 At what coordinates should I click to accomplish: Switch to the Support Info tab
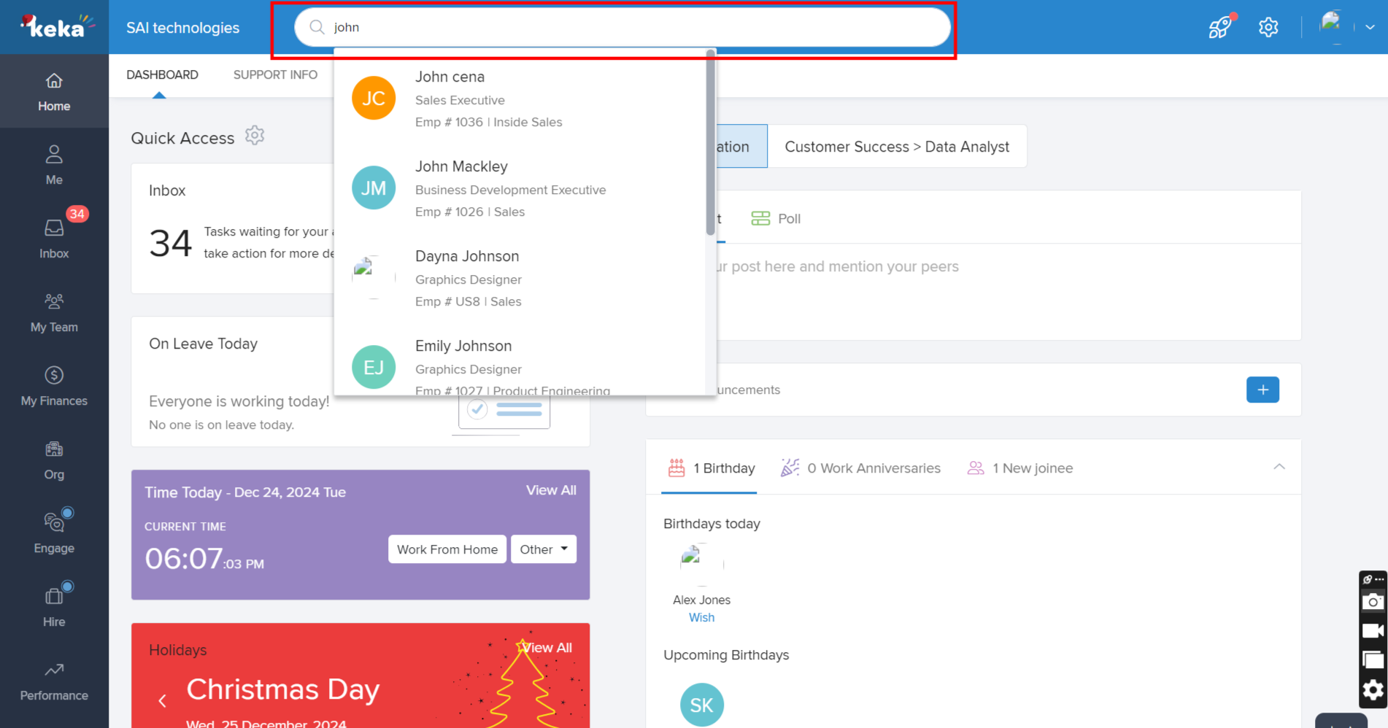pos(275,75)
